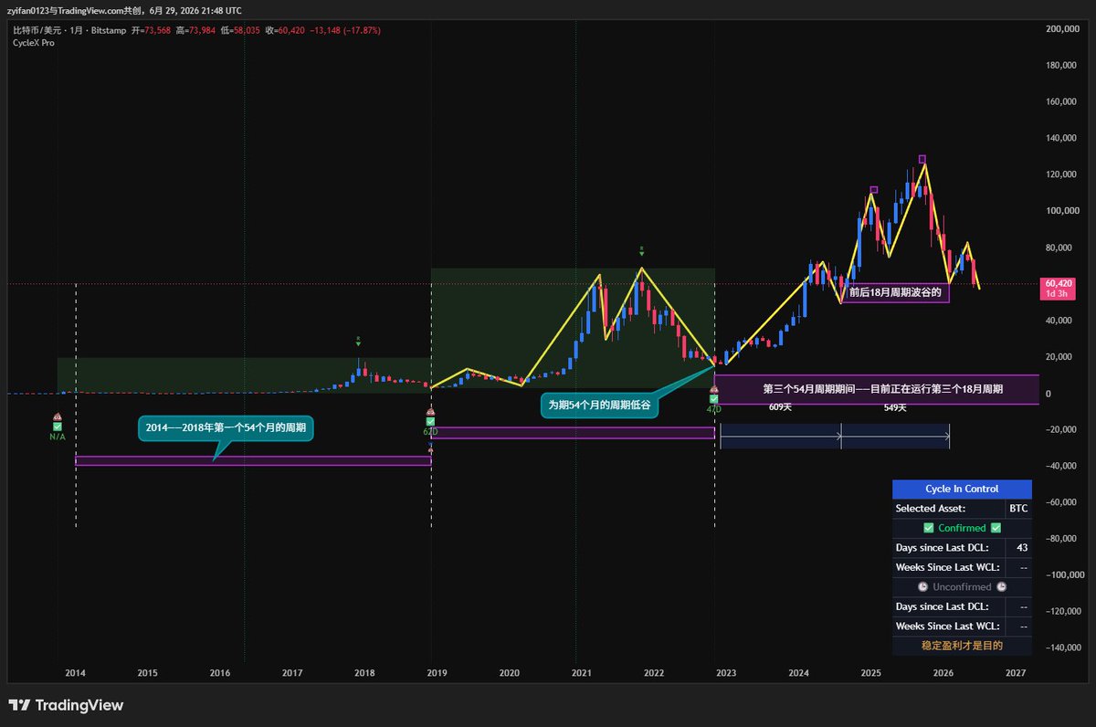Click 2021 on the time axis
This screenshot has height=727, width=1096.
click(x=581, y=673)
